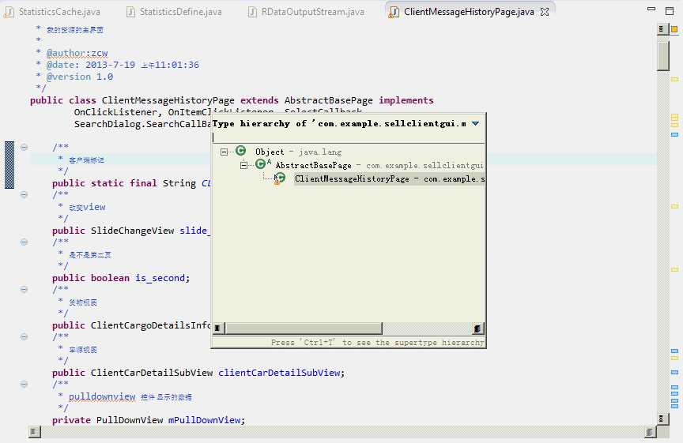
Task: Activate ClientMessageHistoryPage.java tab
Action: tap(469, 12)
